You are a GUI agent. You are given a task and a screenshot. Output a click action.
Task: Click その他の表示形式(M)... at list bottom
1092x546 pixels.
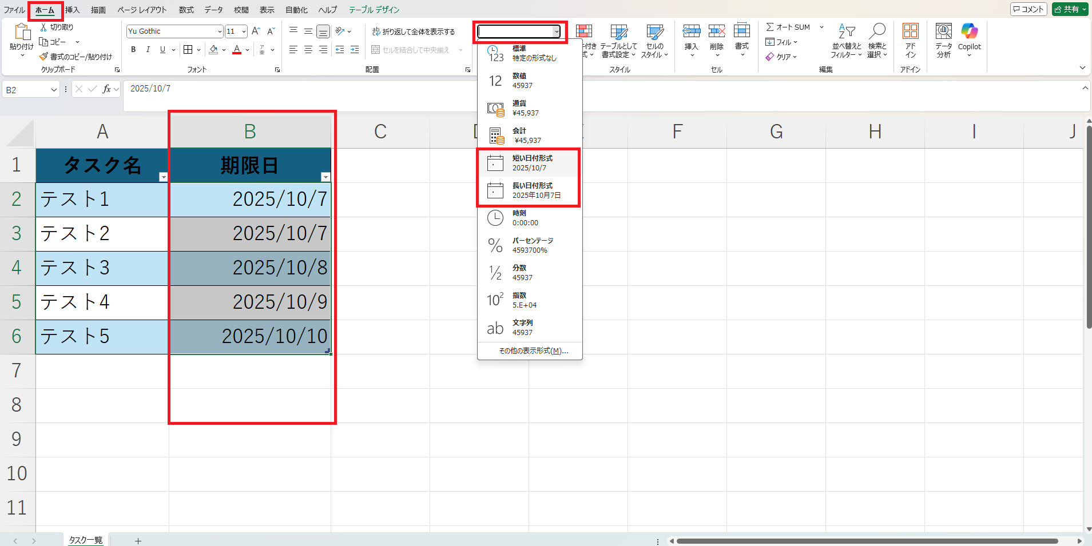tap(533, 350)
